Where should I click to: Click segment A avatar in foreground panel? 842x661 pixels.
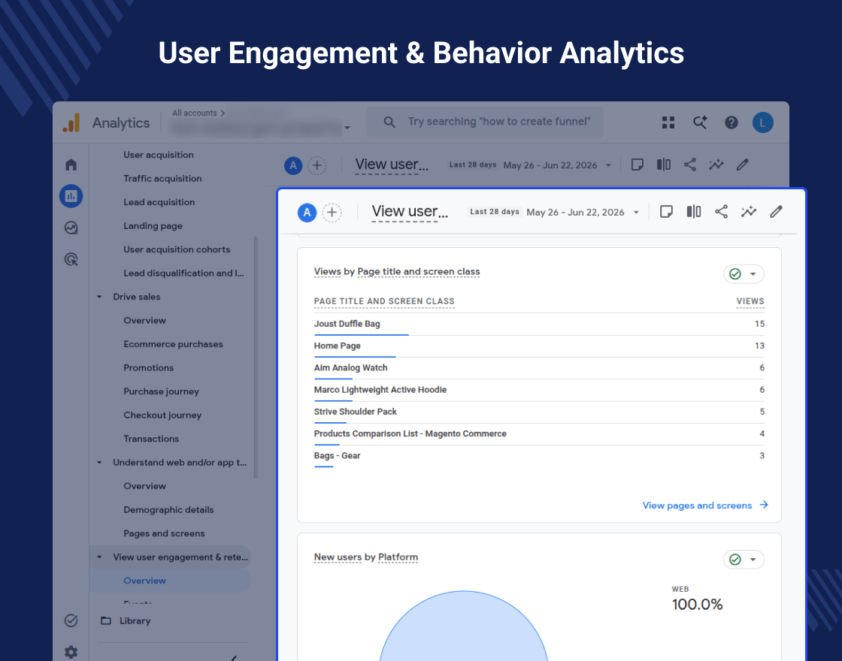[x=307, y=213]
